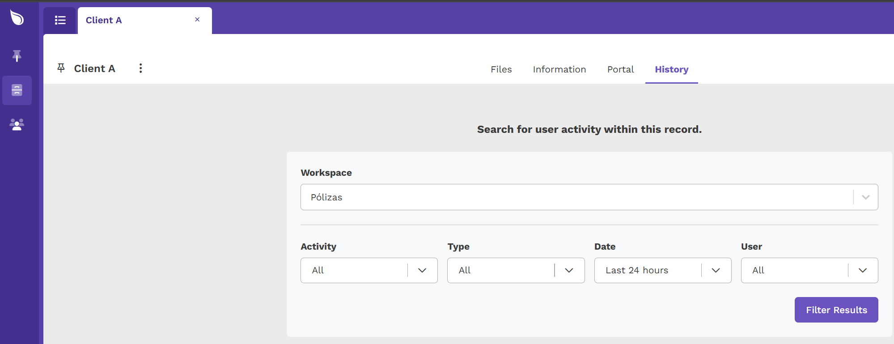894x344 pixels.
Task: Open the Activity dropdown
Action: tap(369, 270)
